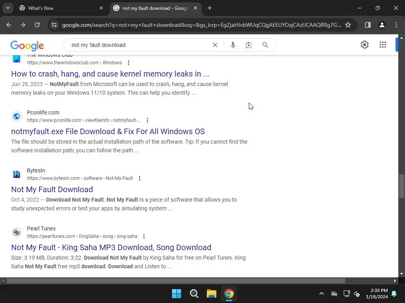Viewport: 405px width, 303px height.
Task: Search by image with Google Lens icon
Action: [248, 45]
